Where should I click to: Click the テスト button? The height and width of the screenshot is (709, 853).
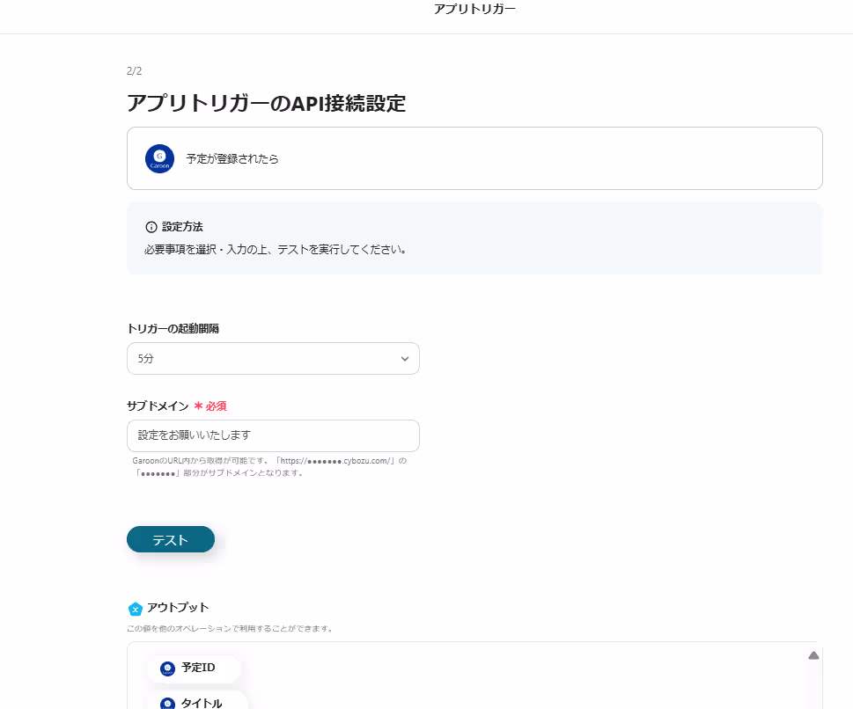pyautogui.click(x=171, y=539)
